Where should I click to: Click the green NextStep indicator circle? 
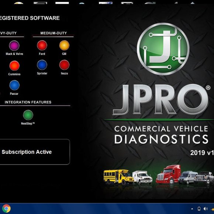(28, 115)
